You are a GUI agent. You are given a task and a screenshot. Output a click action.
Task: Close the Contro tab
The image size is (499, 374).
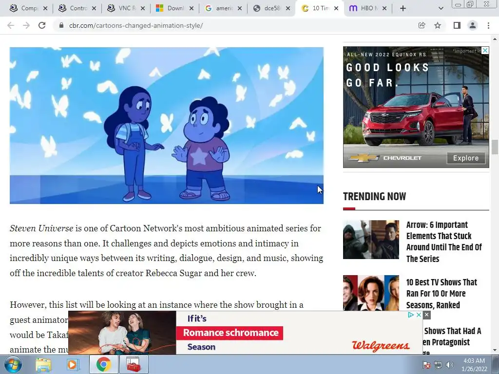94,9
